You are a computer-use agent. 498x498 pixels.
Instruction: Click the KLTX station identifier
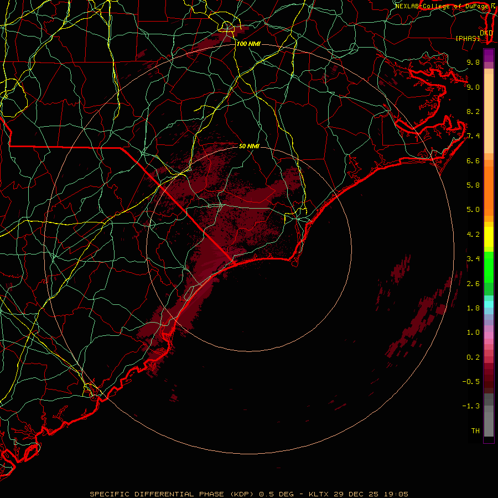319,494
